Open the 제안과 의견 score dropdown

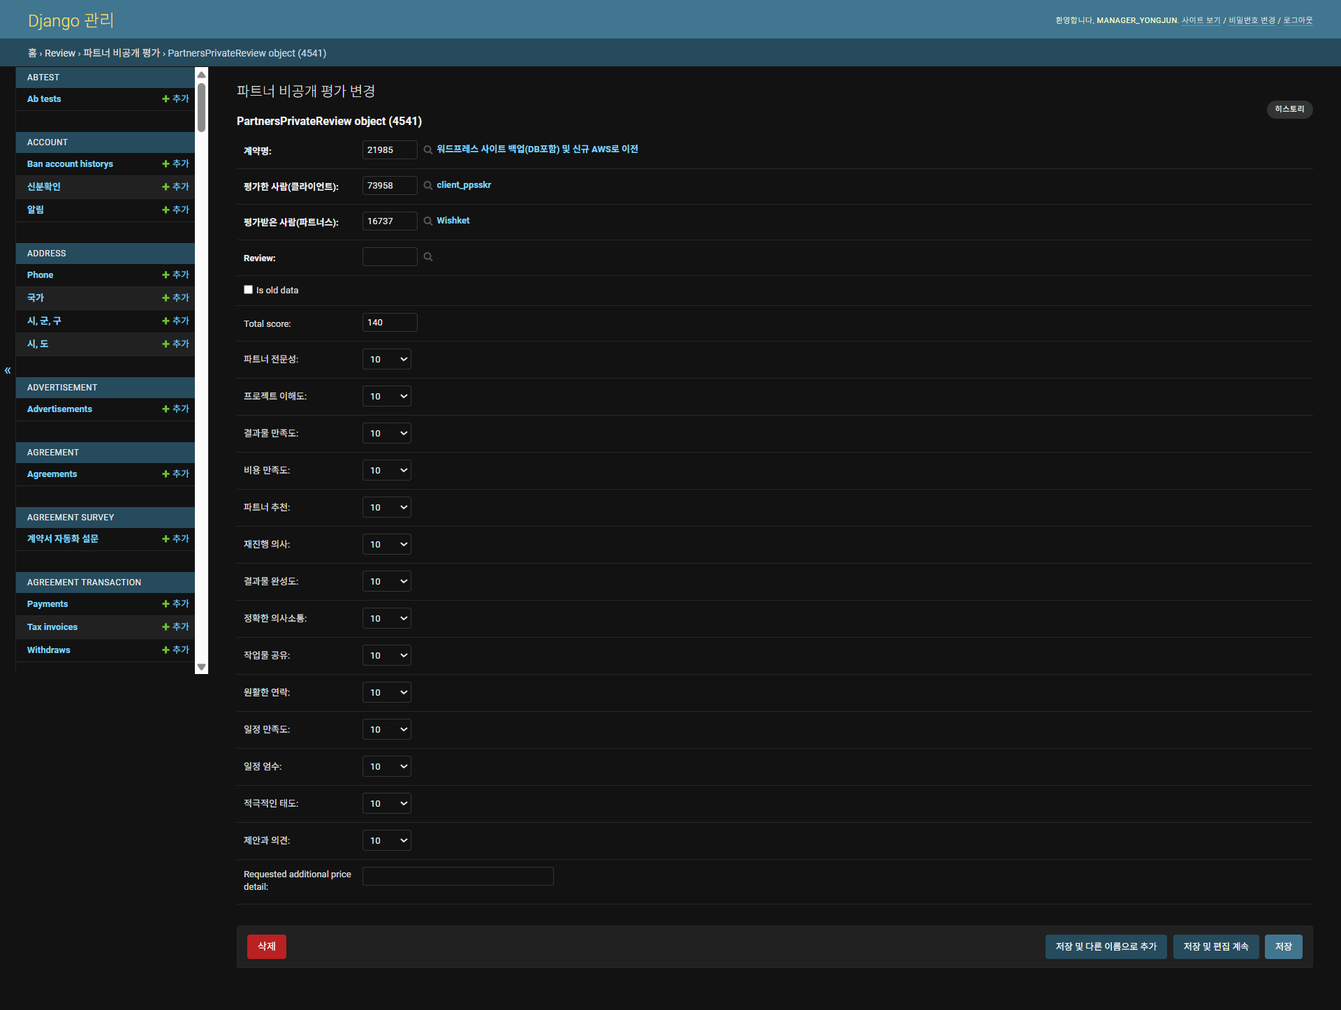pos(386,841)
